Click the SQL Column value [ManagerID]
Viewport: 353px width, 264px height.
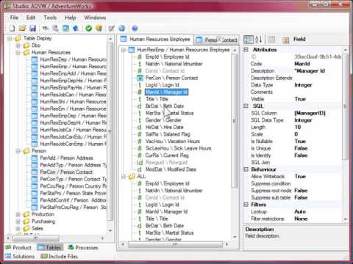310,113
